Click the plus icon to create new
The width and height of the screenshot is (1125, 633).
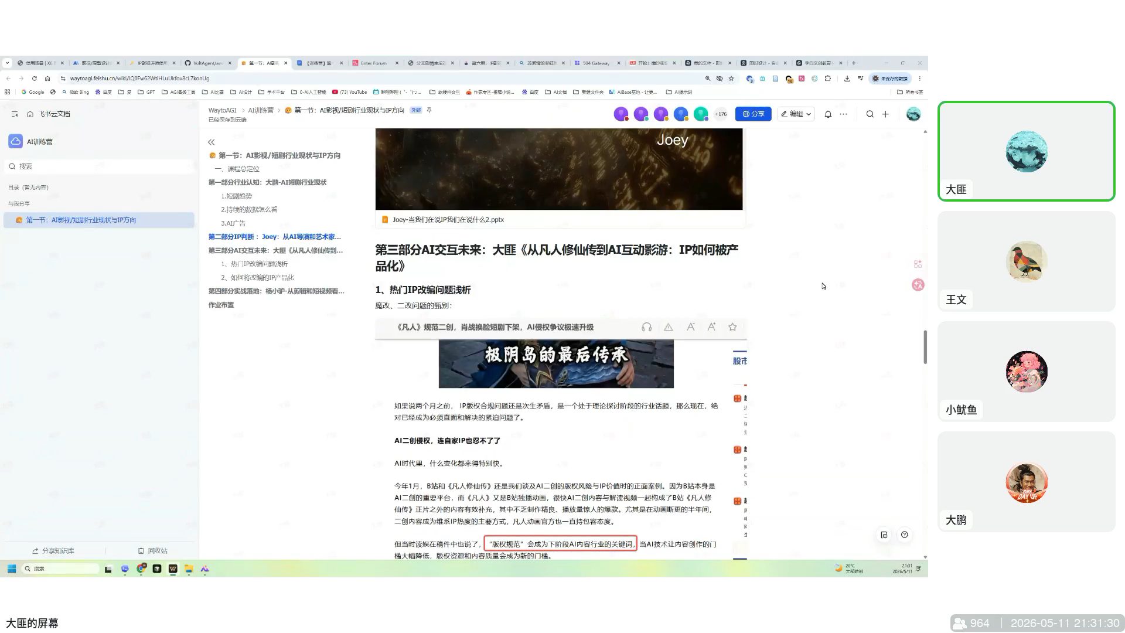pos(885,114)
